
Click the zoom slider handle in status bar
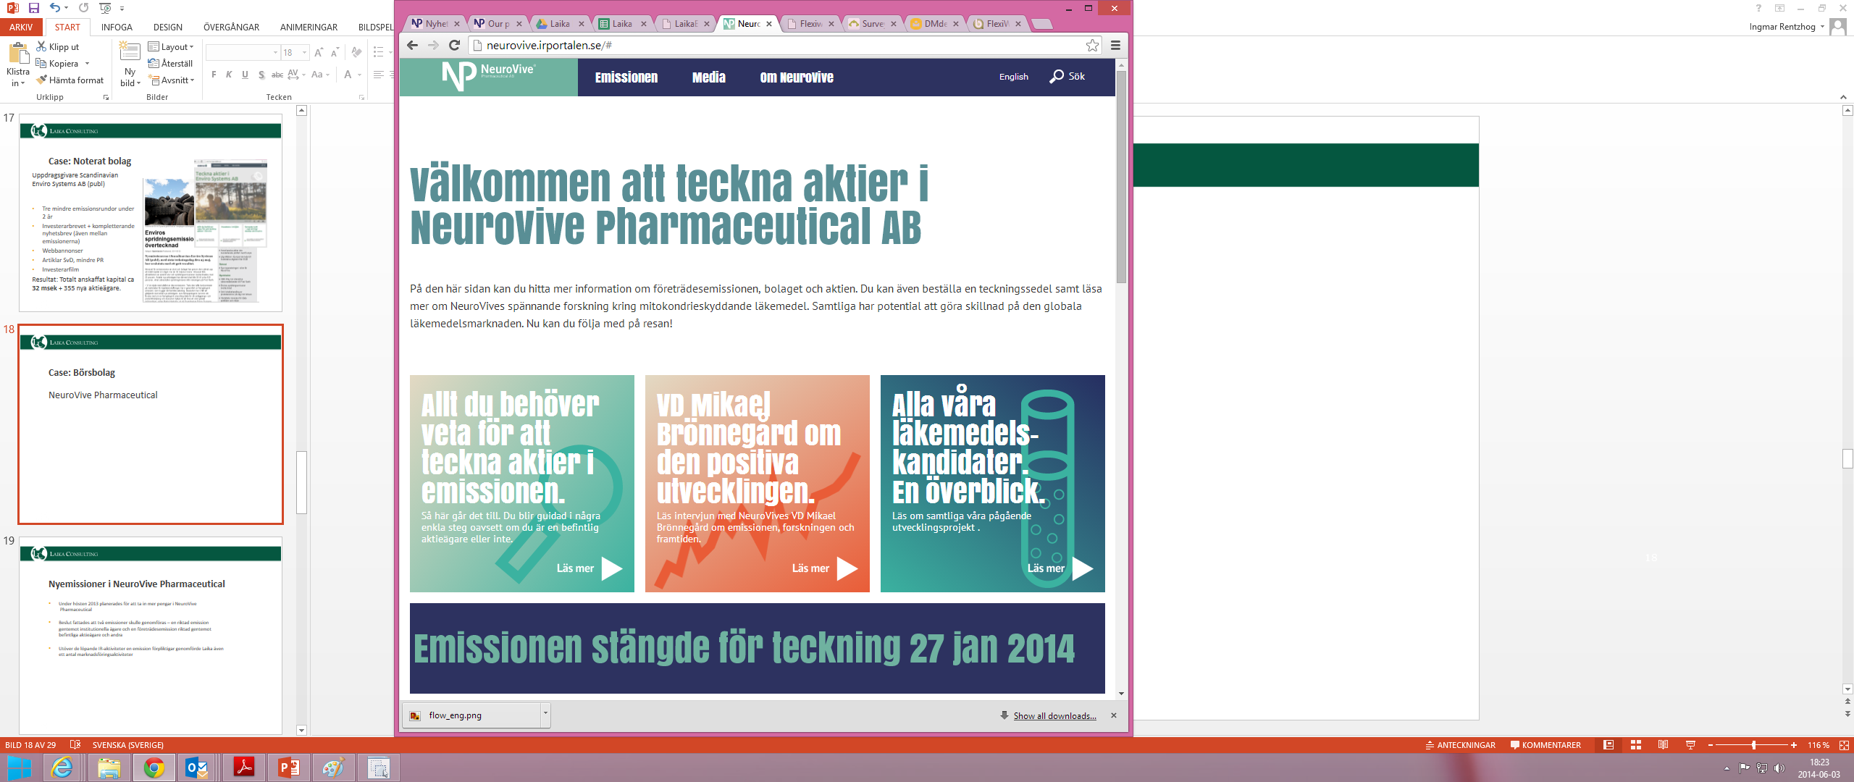click(x=1753, y=745)
